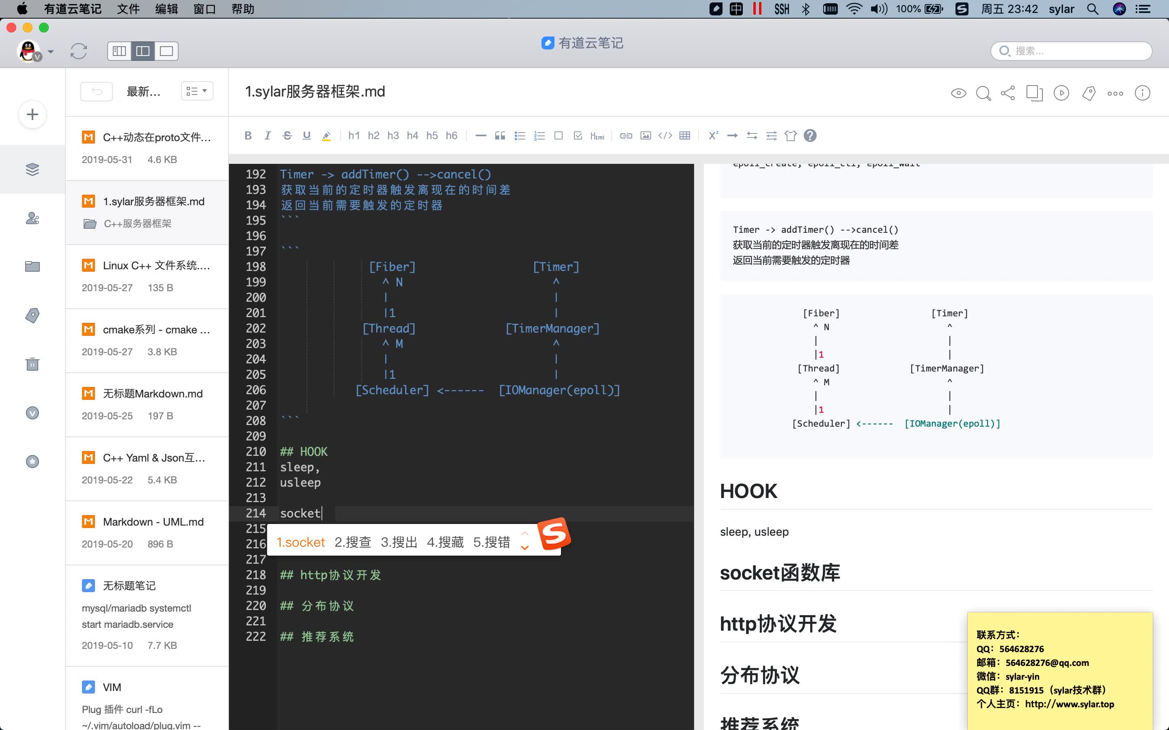Insert an h2 heading
1169x730 pixels.
click(373, 136)
